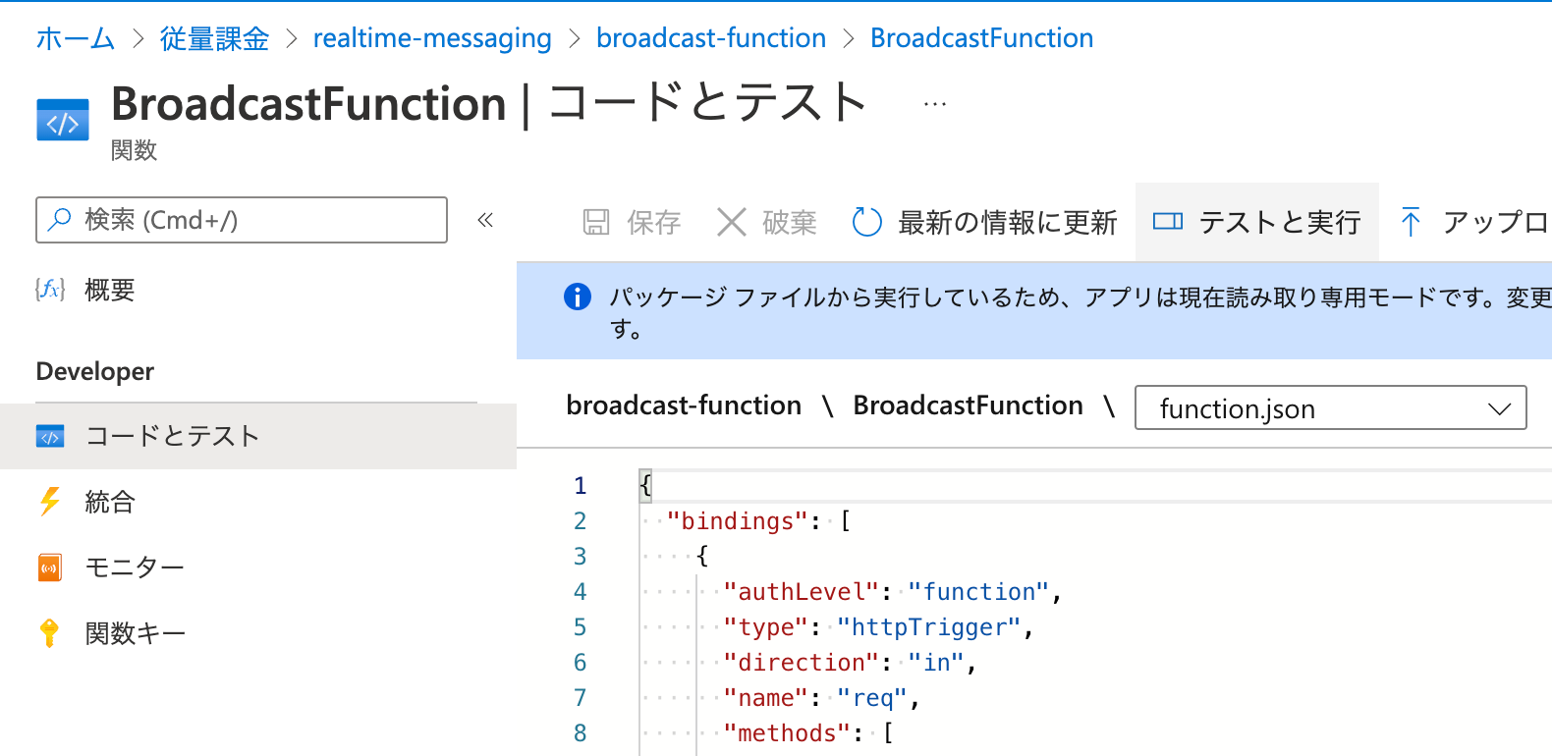Open Overview (概要) in the sidebar
Image resolution: width=1552 pixels, height=756 pixels.
pyautogui.click(x=109, y=290)
